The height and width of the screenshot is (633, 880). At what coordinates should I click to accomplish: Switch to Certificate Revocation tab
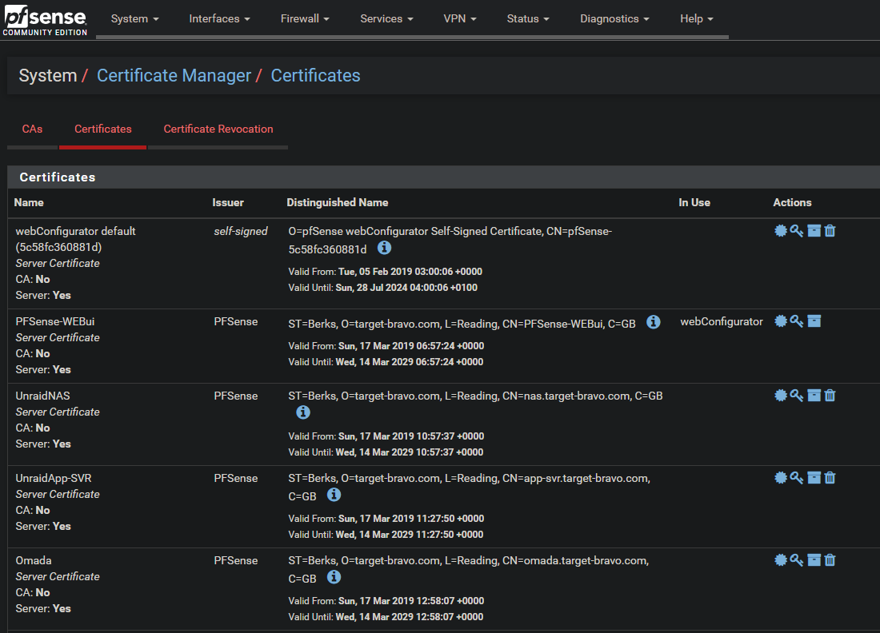(x=218, y=129)
